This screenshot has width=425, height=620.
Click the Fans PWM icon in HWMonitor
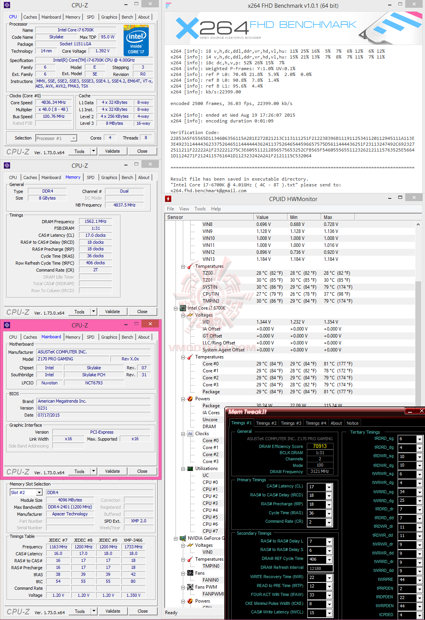(190, 587)
